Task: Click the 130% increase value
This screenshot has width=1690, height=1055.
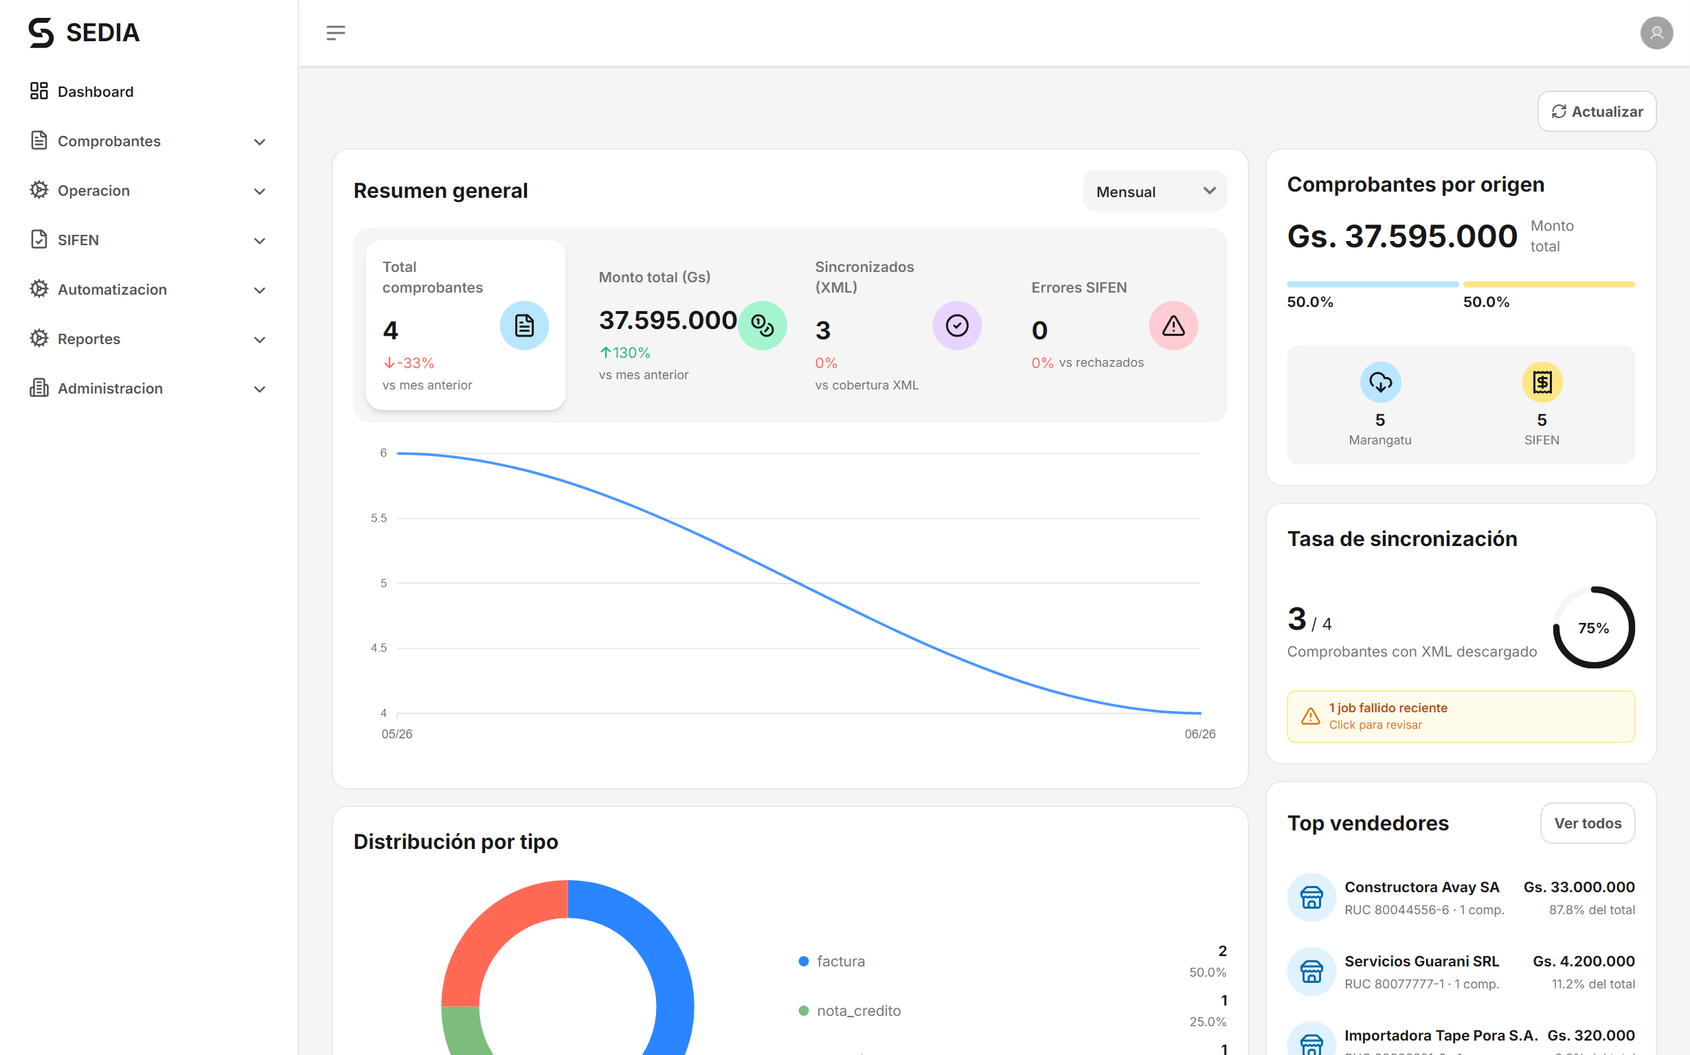Action: (624, 353)
